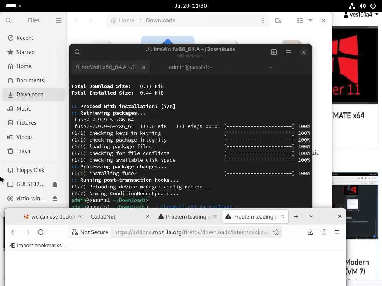Image resolution: width=382 pixels, height=286 pixels.
Task: Open the terminal hamburger menu
Action: pyautogui.click(x=289, y=52)
